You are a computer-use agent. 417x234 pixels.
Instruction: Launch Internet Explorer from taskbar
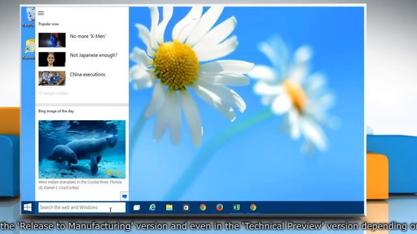[152, 207]
